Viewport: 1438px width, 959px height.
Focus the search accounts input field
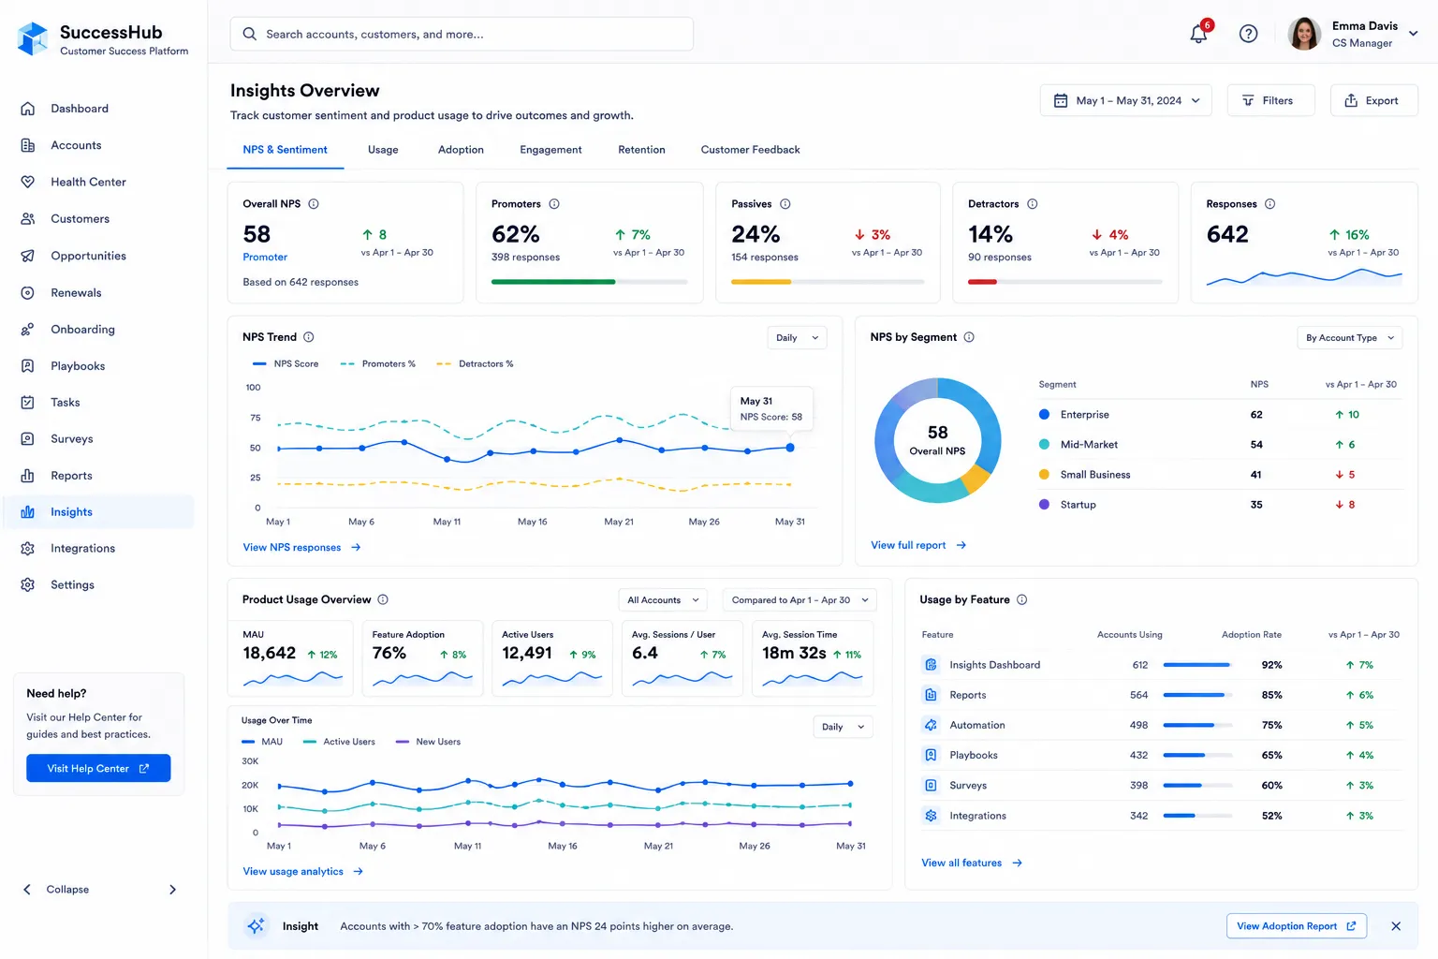pyautogui.click(x=462, y=34)
